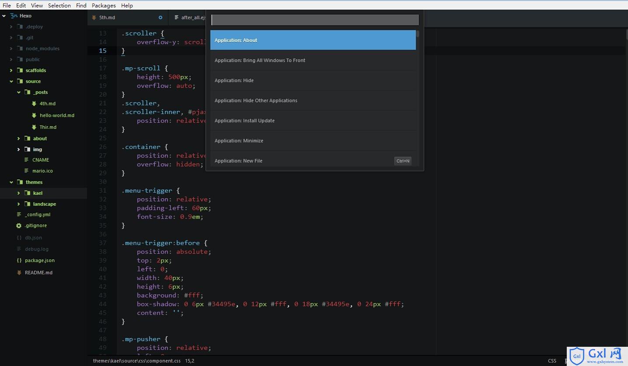Click the _posts folder icon
The width and height of the screenshot is (628, 366).
point(27,92)
